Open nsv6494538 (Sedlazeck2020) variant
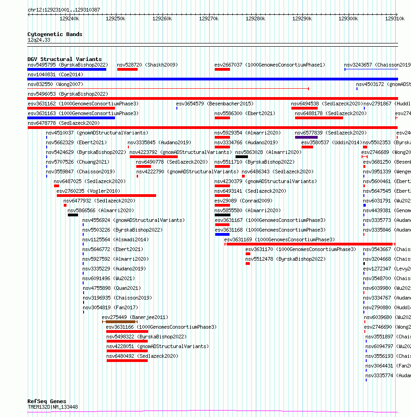Screen dimensions: 411x417 pyautogui.click(x=327, y=104)
